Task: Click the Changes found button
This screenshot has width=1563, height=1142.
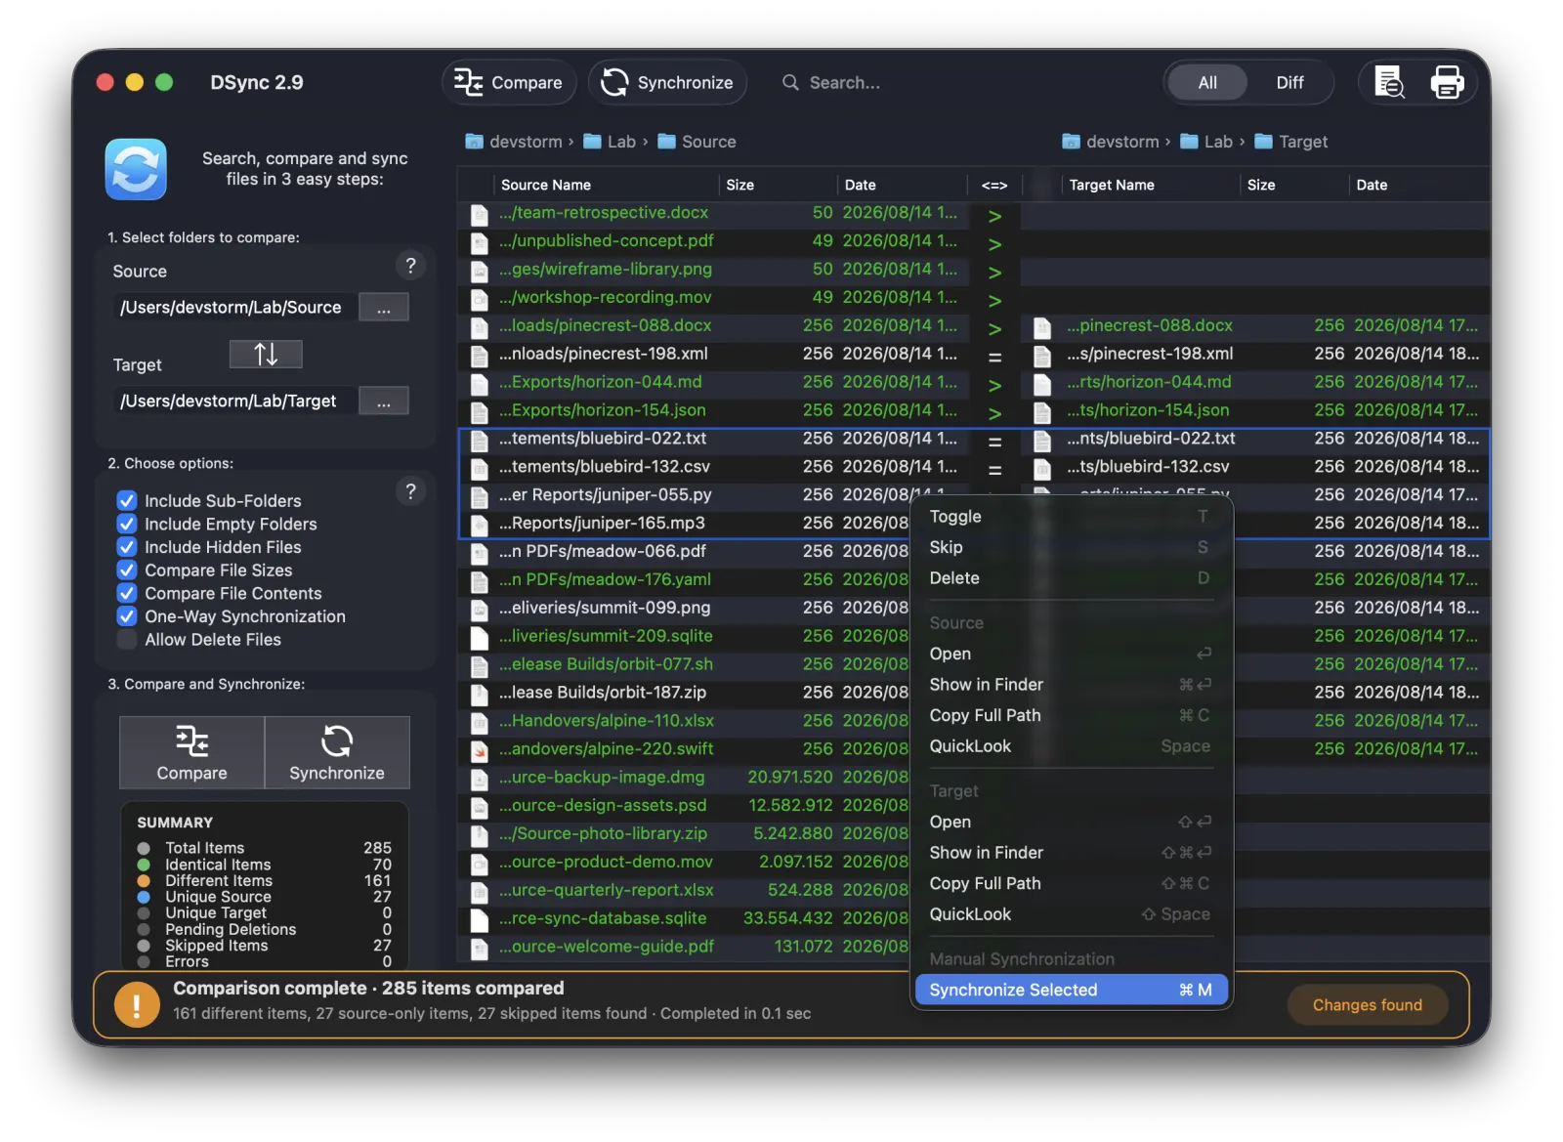Action: (x=1367, y=1005)
